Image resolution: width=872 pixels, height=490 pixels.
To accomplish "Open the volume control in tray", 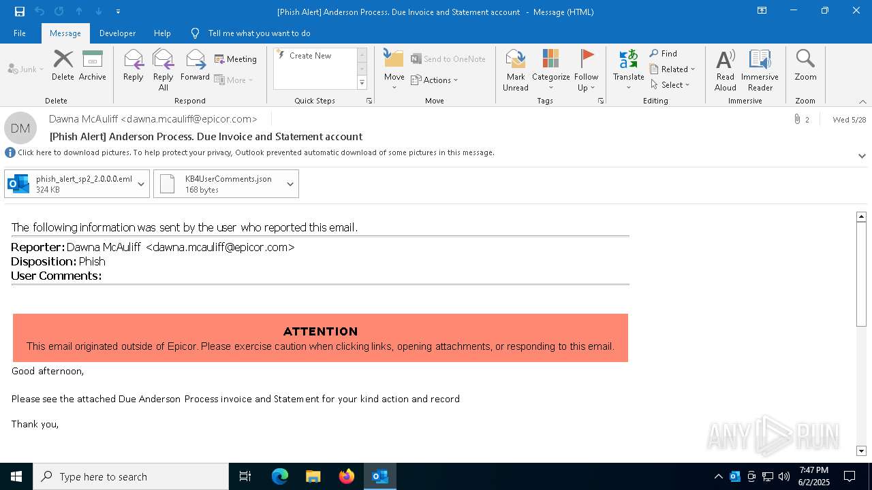I will tap(783, 476).
